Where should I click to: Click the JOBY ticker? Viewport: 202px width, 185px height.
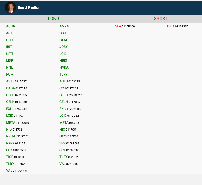pos(64,47)
